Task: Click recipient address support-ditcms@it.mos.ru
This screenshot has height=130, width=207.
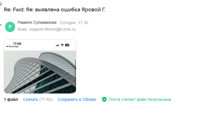Action: coord(52,29)
